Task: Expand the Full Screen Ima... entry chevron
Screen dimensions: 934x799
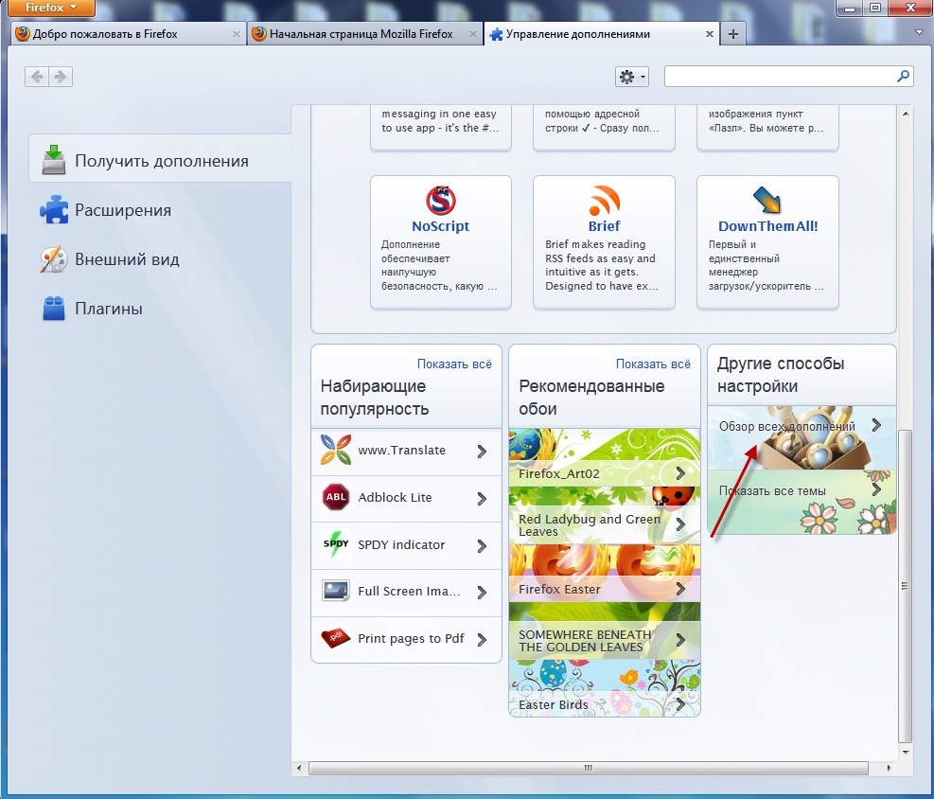Action: (x=482, y=593)
